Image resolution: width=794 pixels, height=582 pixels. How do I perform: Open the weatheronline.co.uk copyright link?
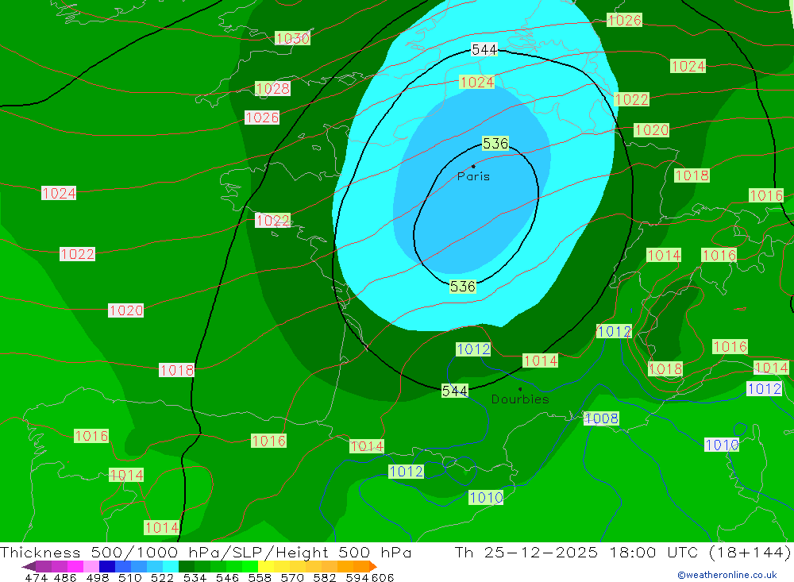tap(727, 575)
